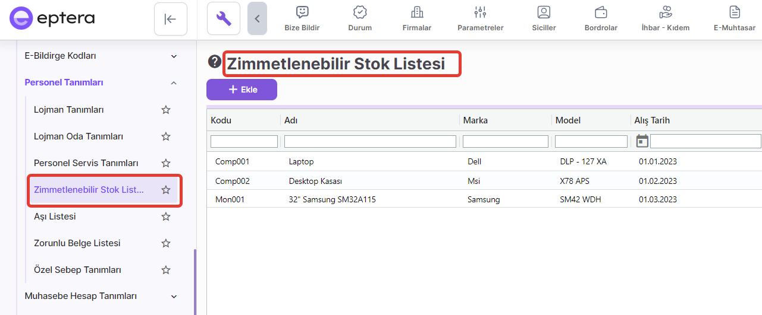Click the help question mark icon
The width and height of the screenshot is (762, 315).
tap(215, 62)
